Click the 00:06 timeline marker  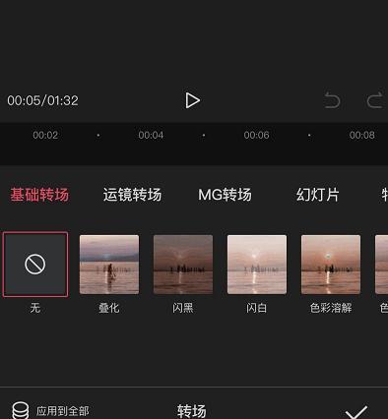point(256,135)
